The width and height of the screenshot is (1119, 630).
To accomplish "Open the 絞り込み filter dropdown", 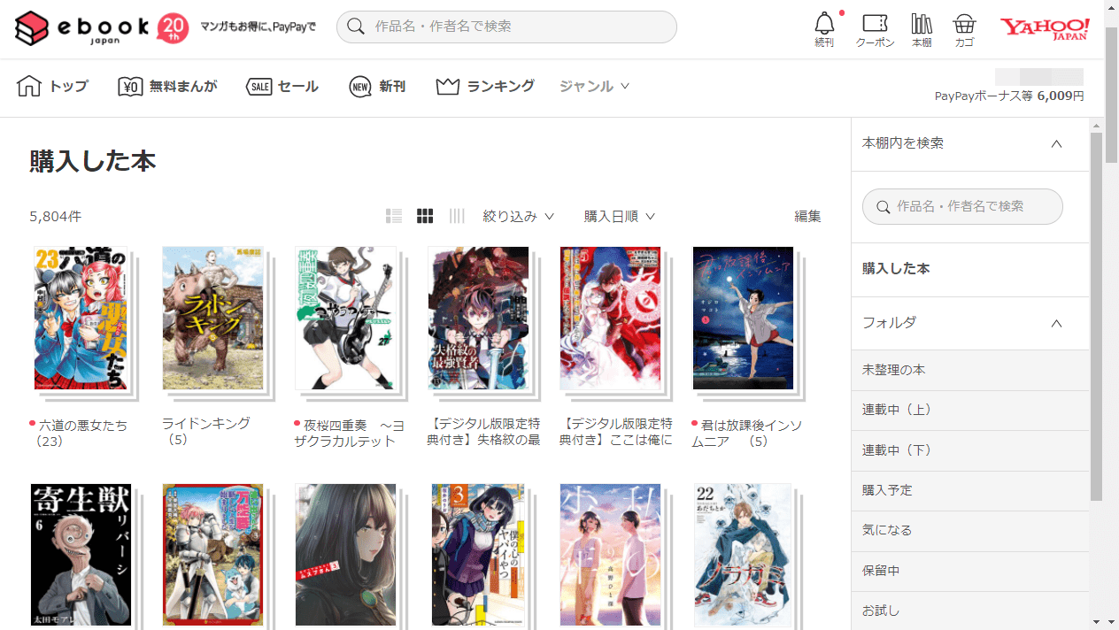I will [x=518, y=216].
